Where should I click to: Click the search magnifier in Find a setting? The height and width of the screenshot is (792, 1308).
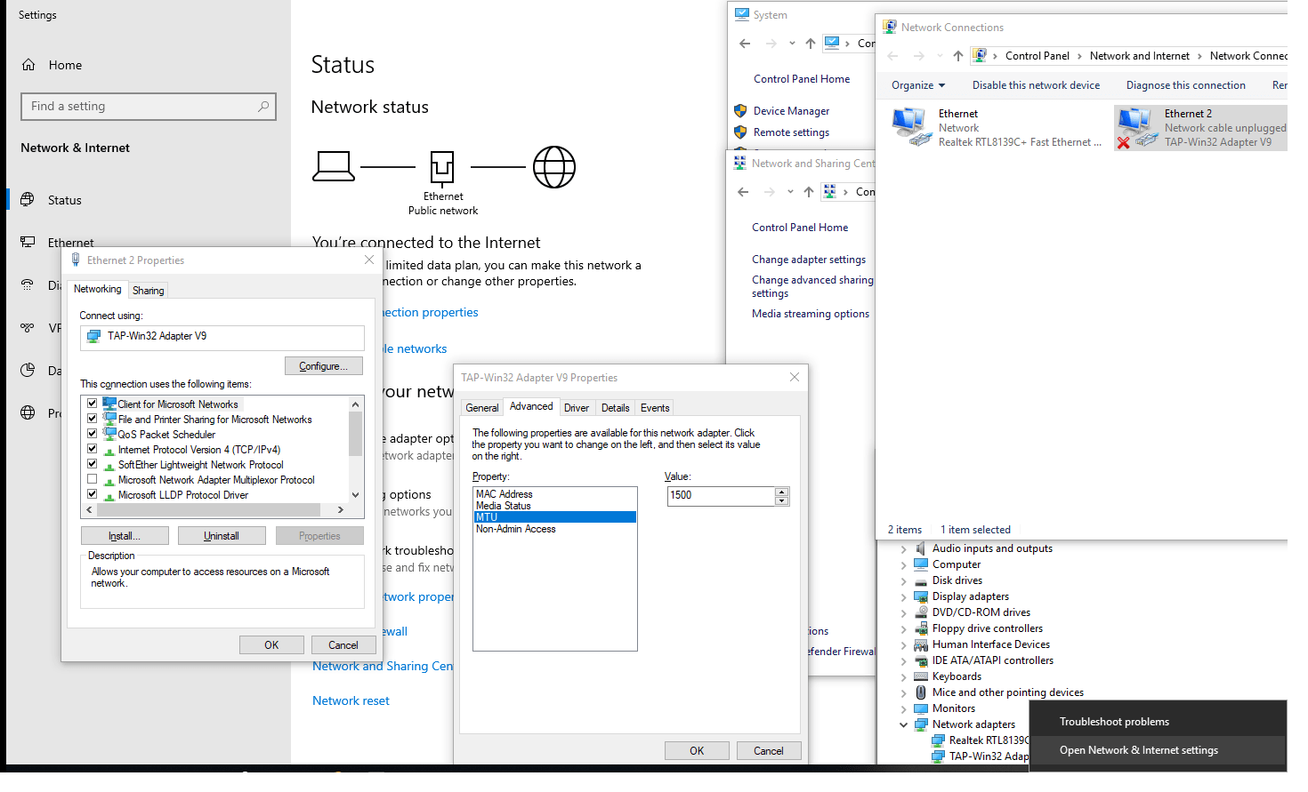coord(263,107)
